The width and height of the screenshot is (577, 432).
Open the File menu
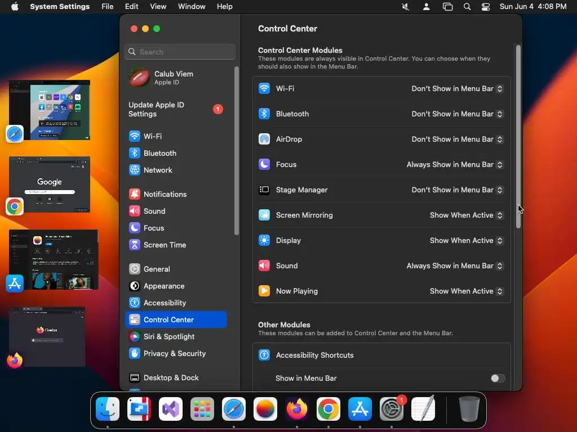point(108,7)
